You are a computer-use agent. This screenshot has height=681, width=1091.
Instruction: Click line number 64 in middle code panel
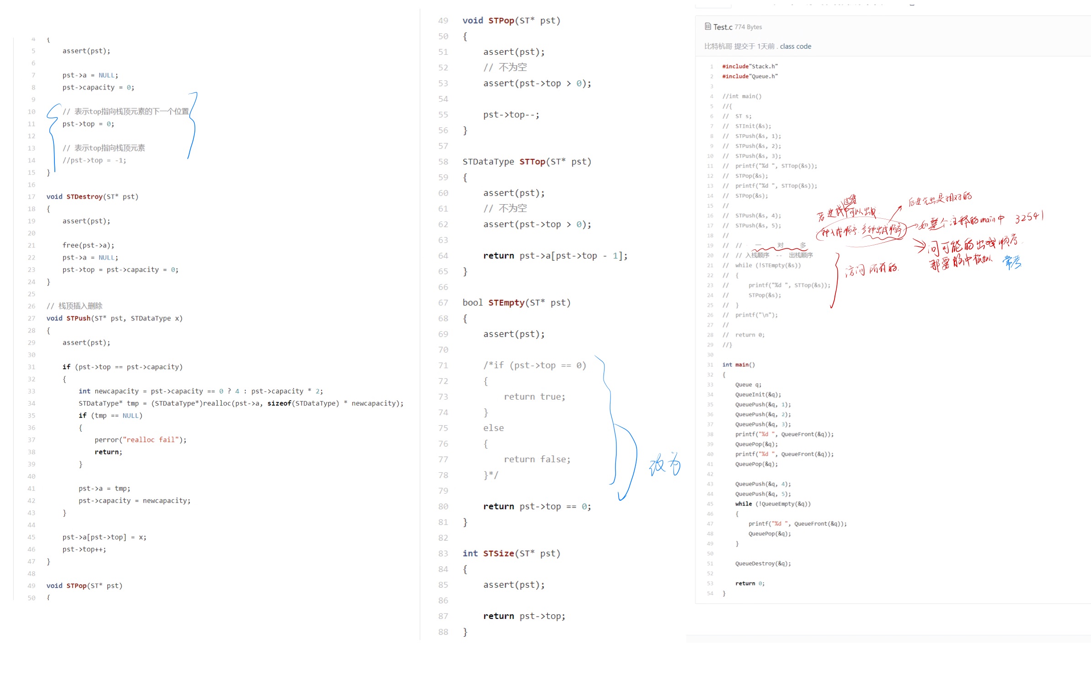pyautogui.click(x=443, y=256)
